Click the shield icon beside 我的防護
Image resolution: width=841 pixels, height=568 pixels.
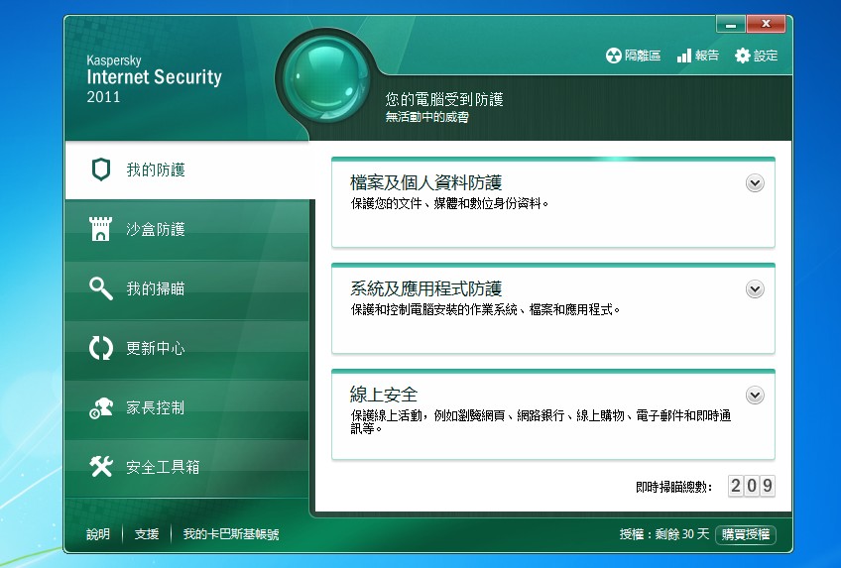click(101, 170)
